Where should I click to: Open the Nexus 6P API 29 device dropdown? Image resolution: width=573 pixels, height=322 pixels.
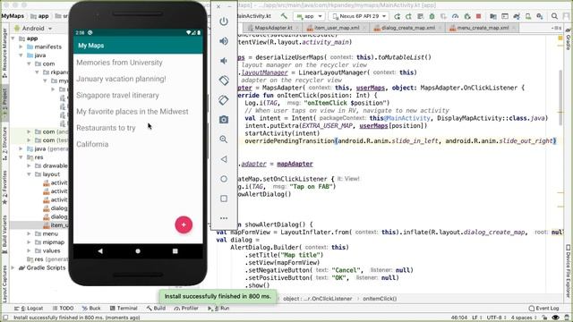point(359,16)
